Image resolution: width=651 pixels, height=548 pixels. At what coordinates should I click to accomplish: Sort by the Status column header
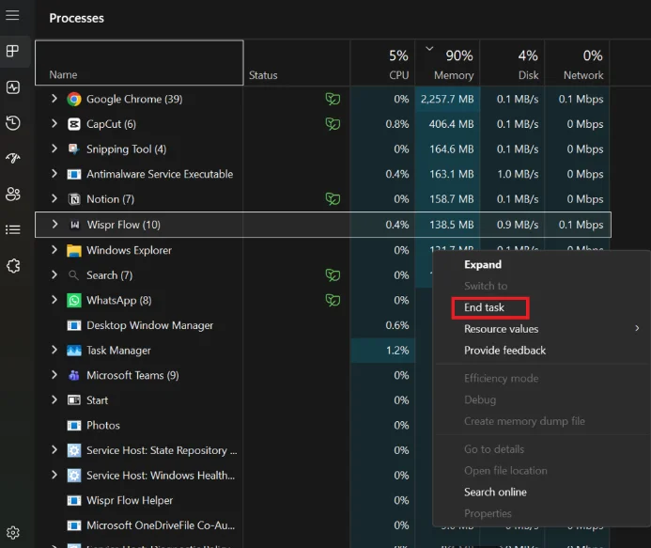(297, 63)
